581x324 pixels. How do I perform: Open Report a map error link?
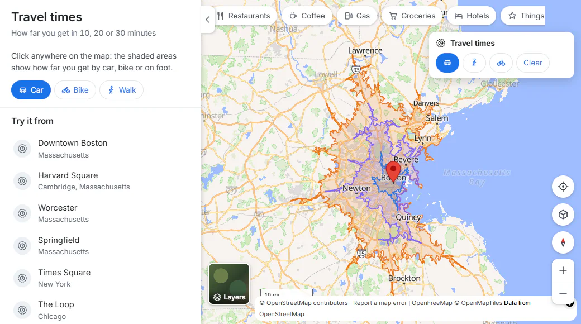[x=380, y=303]
